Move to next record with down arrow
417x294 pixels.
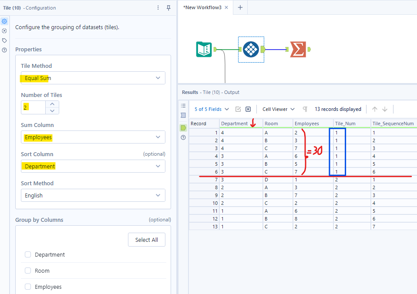click(385, 109)
